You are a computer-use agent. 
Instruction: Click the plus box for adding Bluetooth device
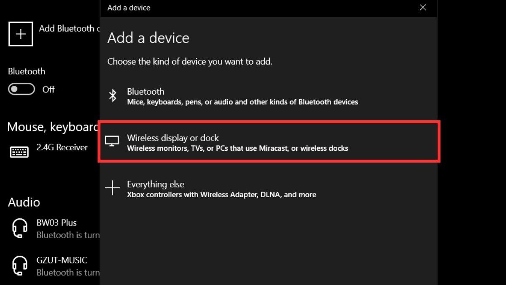point(21,34)
